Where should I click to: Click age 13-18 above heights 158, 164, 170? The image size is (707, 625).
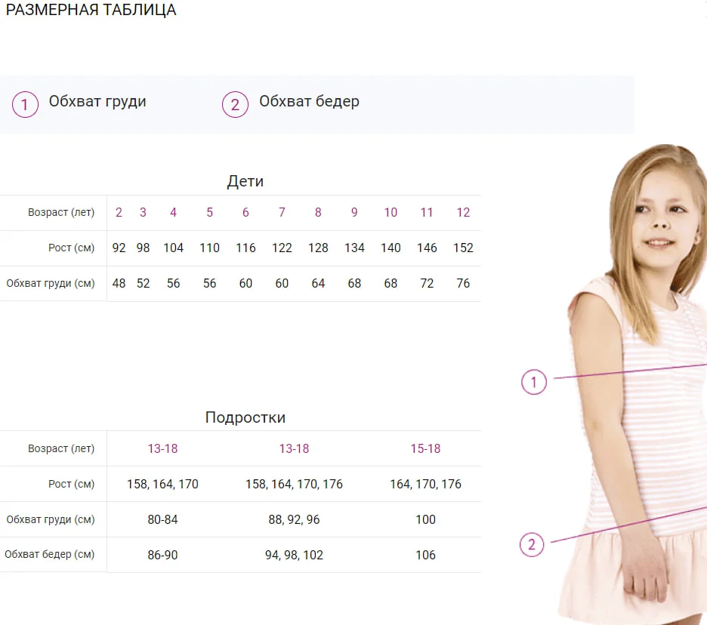(162, 448)
